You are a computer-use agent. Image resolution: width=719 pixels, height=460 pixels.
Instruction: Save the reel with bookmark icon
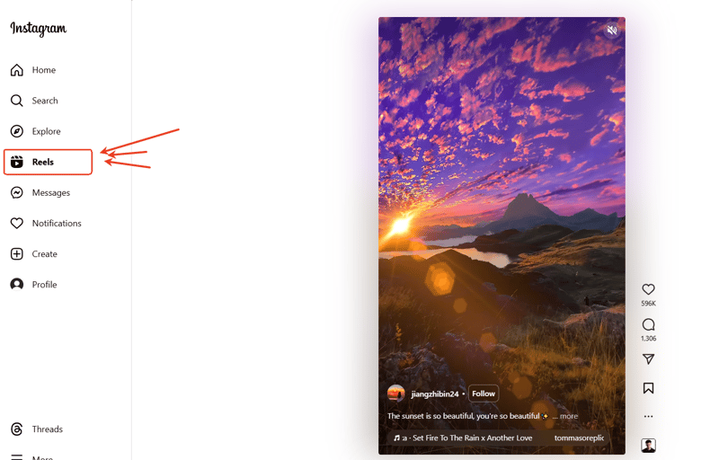tap(648, 388)
